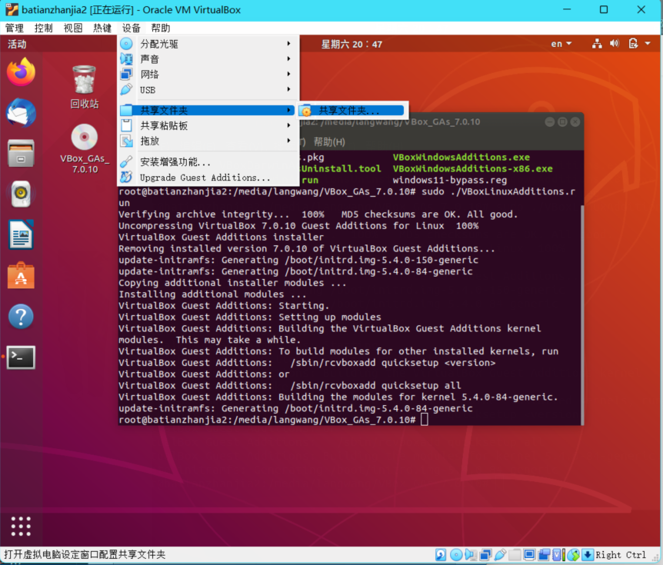
Task: Select 安装增强功能... menu entry
Action: 208,161
